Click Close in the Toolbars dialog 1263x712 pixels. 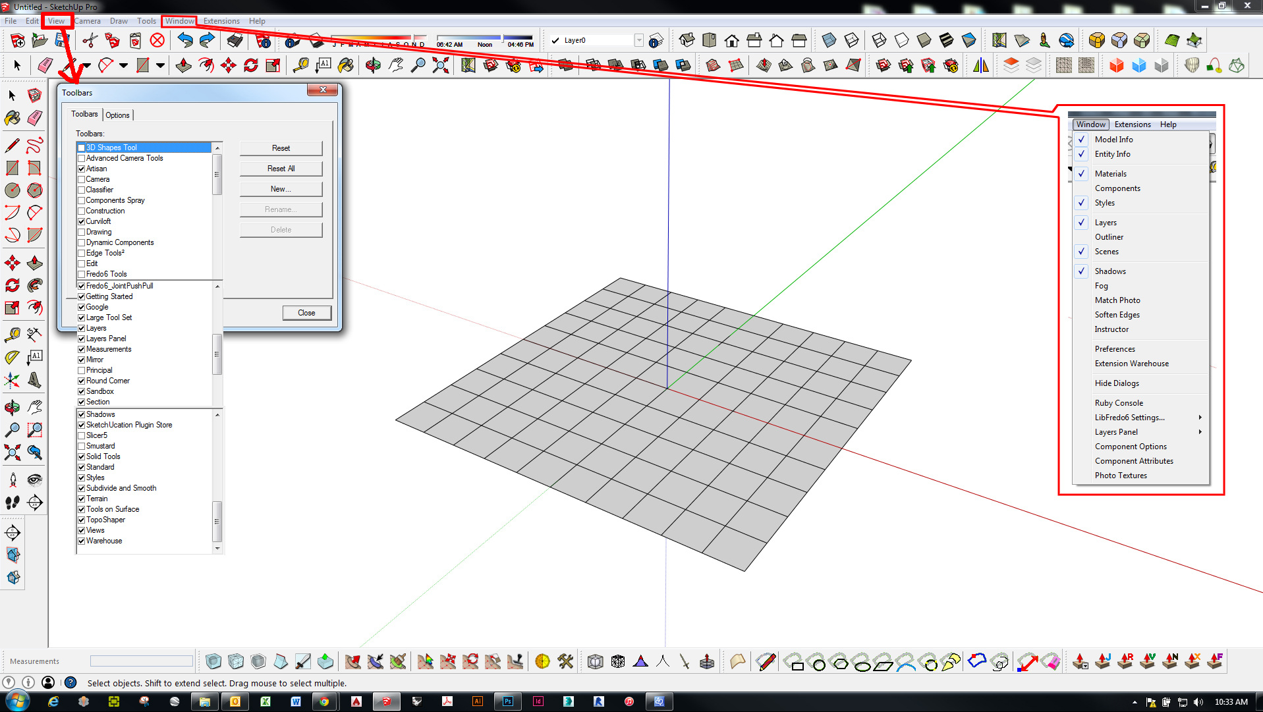coord(306,312)
